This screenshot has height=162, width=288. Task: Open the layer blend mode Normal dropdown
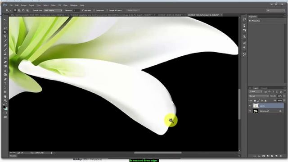pyautogui.click(x=258, y=96)
